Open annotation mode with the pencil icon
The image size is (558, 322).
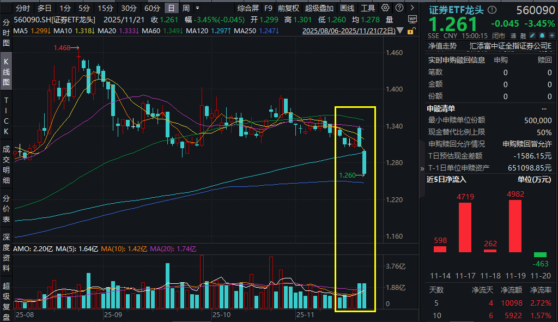pos(532,35)
